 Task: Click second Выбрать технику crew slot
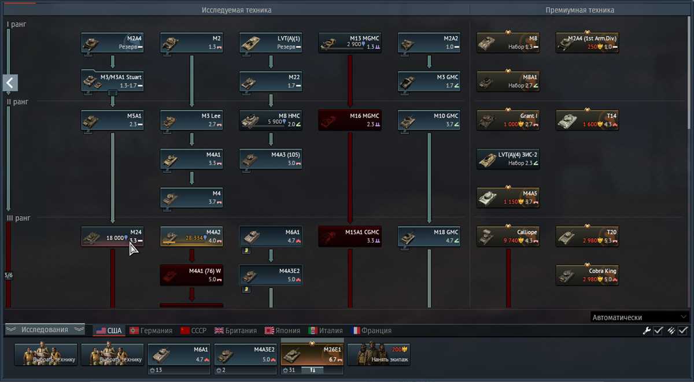click(112, 355)
